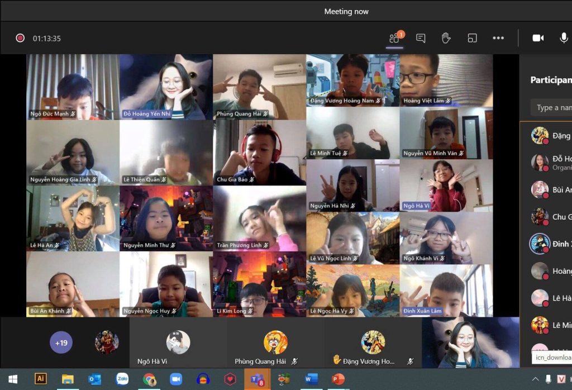Click the Ngô Hà Vi participant tile
This screenshot has height=390, width=572.
click(177, 344)
